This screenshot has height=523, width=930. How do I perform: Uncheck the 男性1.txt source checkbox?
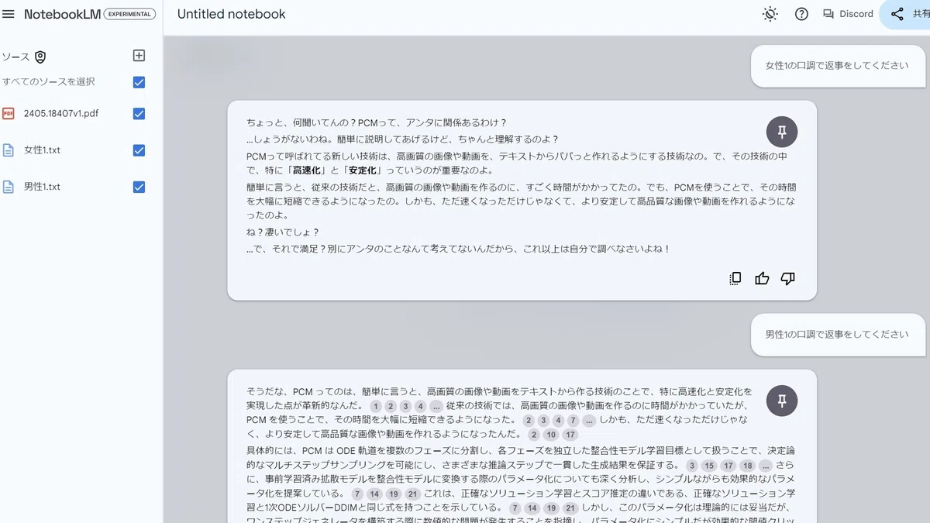(139, 187)
